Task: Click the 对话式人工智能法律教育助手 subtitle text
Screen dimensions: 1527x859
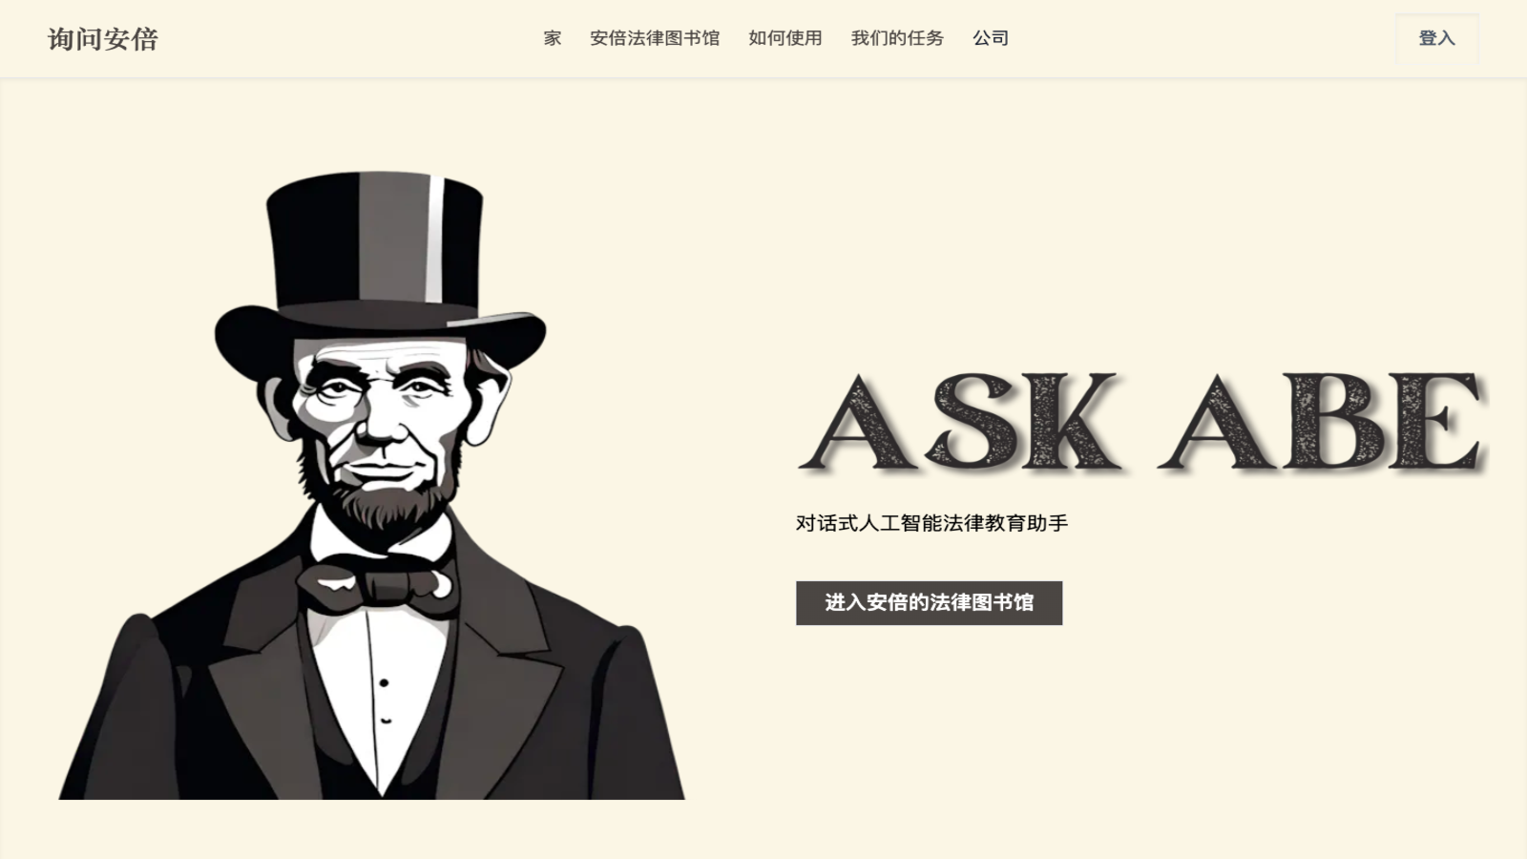Action: pos(931,523)
